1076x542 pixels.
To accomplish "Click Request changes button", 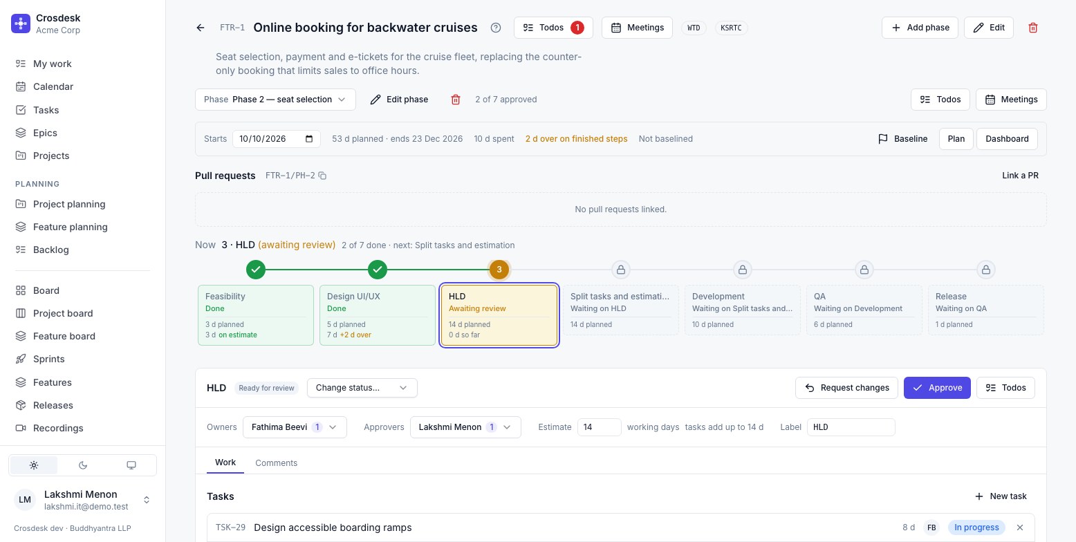I will [846, 388].
